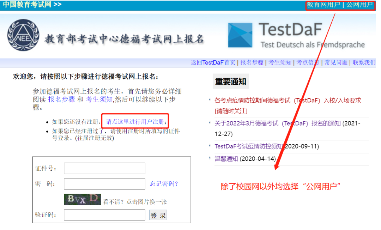Select 教育网用户 option
The width and height of the screenshot is (381, 230).
[323, 5]
